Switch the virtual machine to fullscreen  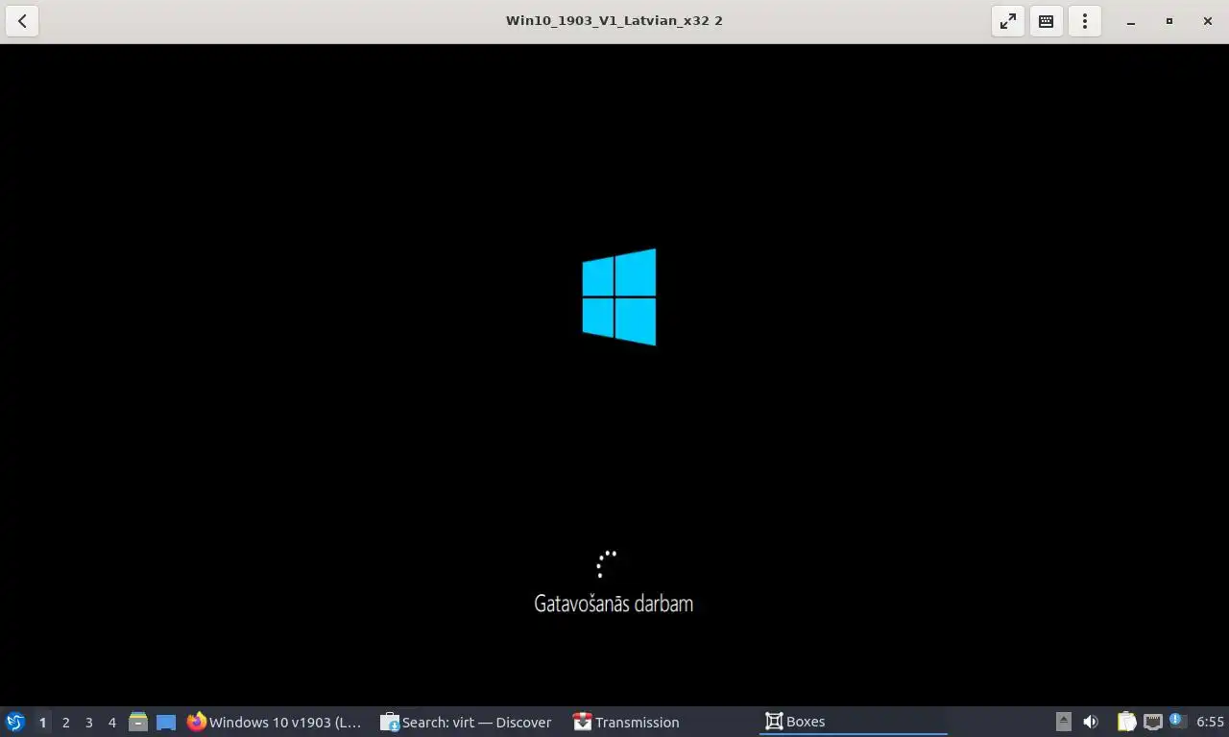pos(1008,21)
